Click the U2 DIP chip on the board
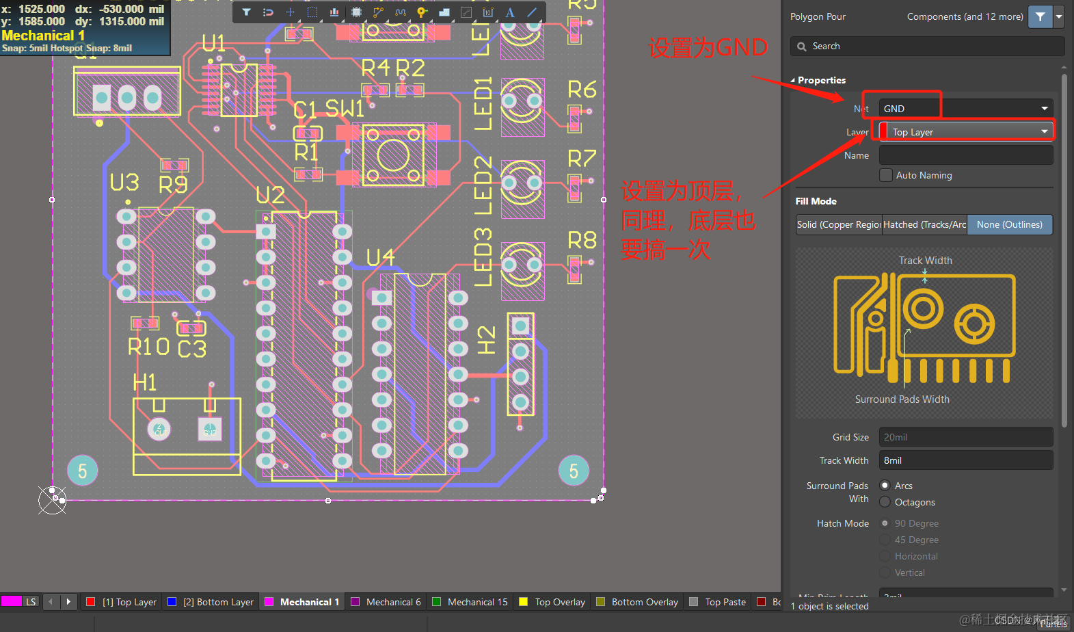This screenshot has height=632, width=1074. pyautogui.click(x=304, y=346)
